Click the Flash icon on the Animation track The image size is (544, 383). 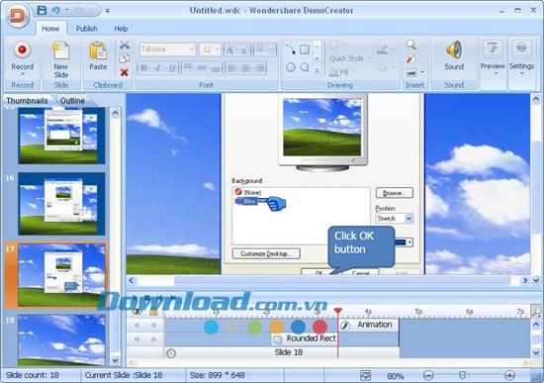[x=345, y=326]
